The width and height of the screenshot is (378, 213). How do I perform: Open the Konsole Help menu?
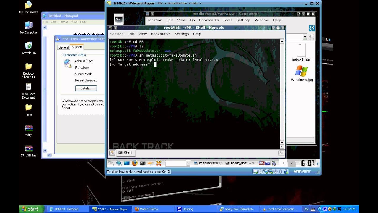197,34
